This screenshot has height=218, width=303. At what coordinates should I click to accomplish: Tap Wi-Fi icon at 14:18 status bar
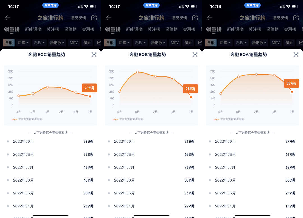click(x=288, y=6)
